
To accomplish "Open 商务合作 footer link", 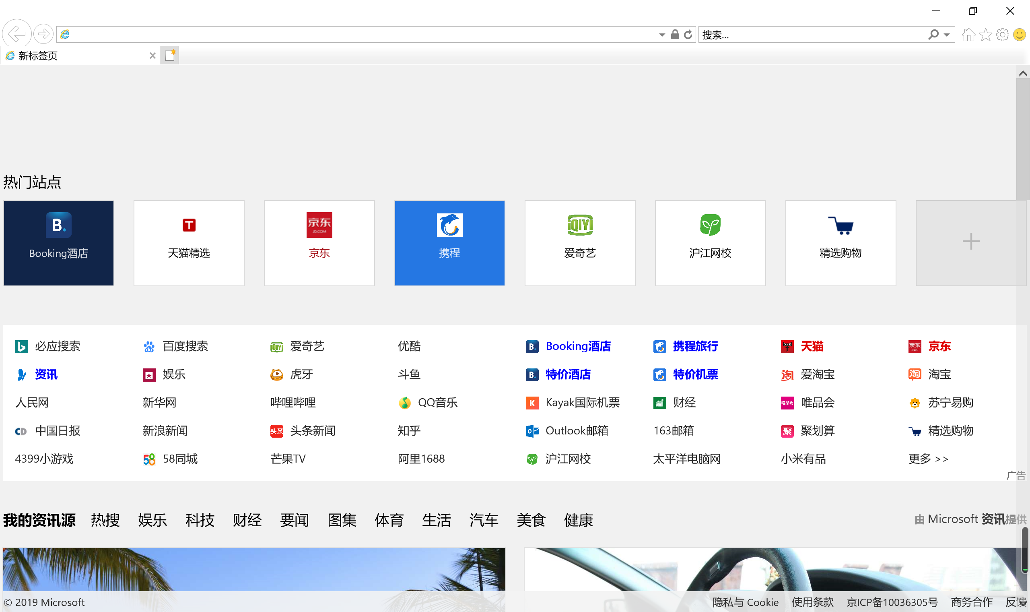I will pos(972,602).
